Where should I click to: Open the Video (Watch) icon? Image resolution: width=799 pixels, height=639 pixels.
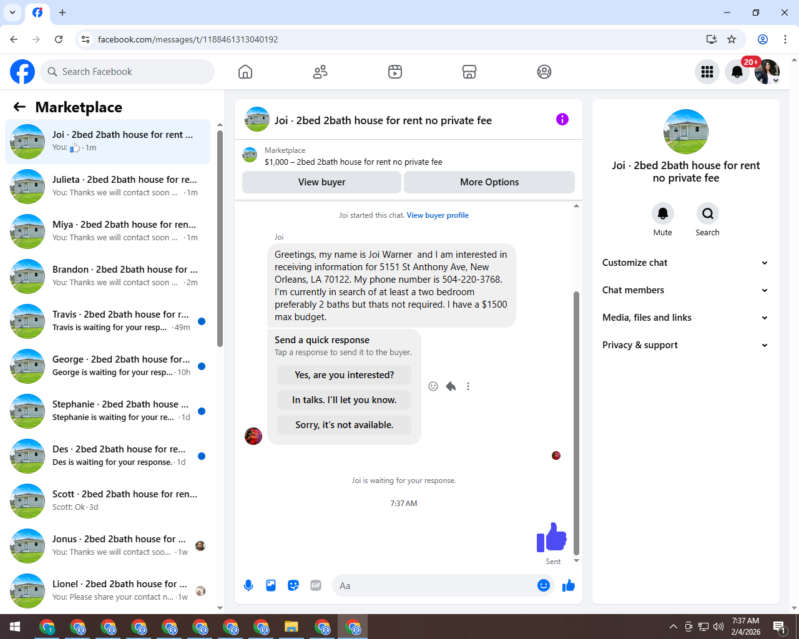pyautogui.click(x=395, y=72)
